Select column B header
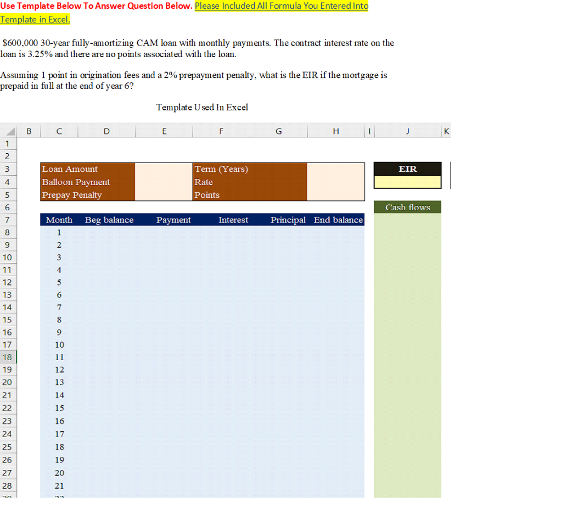562x531 pixels. point(29,131)
